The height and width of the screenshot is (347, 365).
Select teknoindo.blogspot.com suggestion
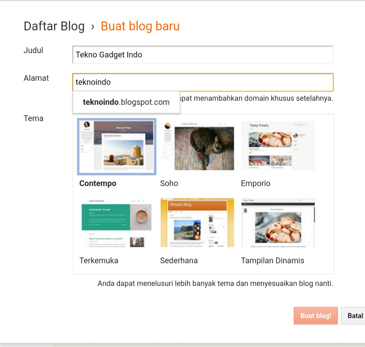(126, 102)
